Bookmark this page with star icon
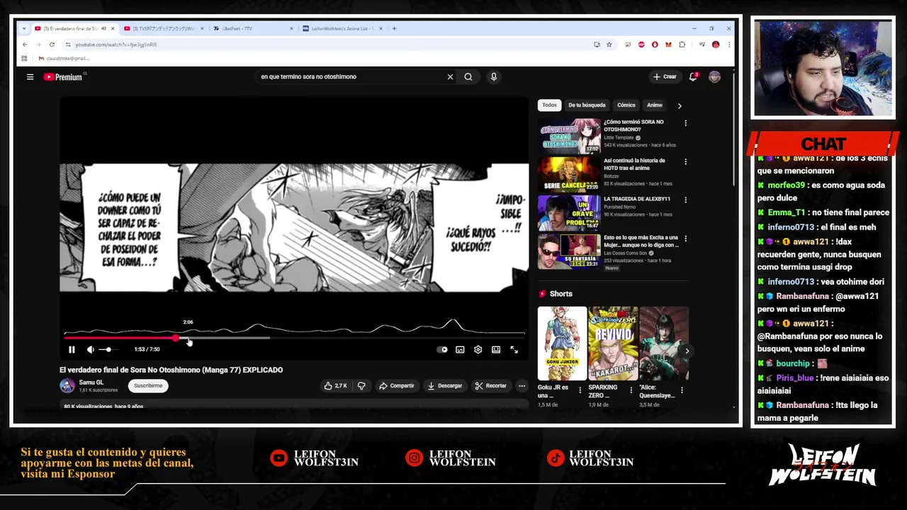907x510 pixels. click(609, 45)
